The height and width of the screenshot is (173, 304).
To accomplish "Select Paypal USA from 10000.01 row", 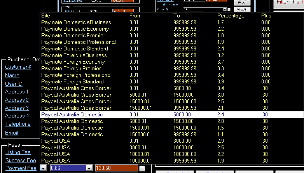I will pos(172,154).
